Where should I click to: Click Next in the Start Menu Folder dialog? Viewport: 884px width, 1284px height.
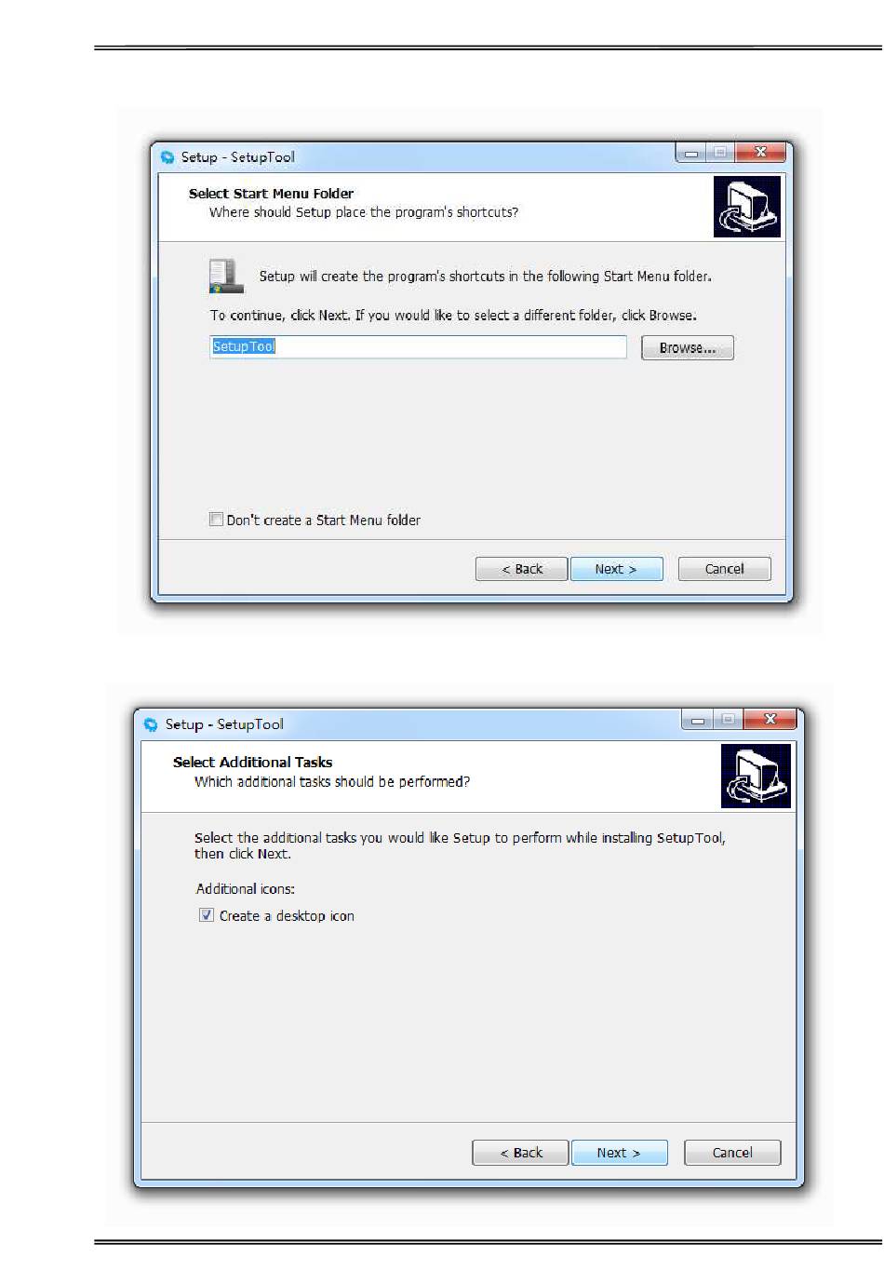click(616, 569)
